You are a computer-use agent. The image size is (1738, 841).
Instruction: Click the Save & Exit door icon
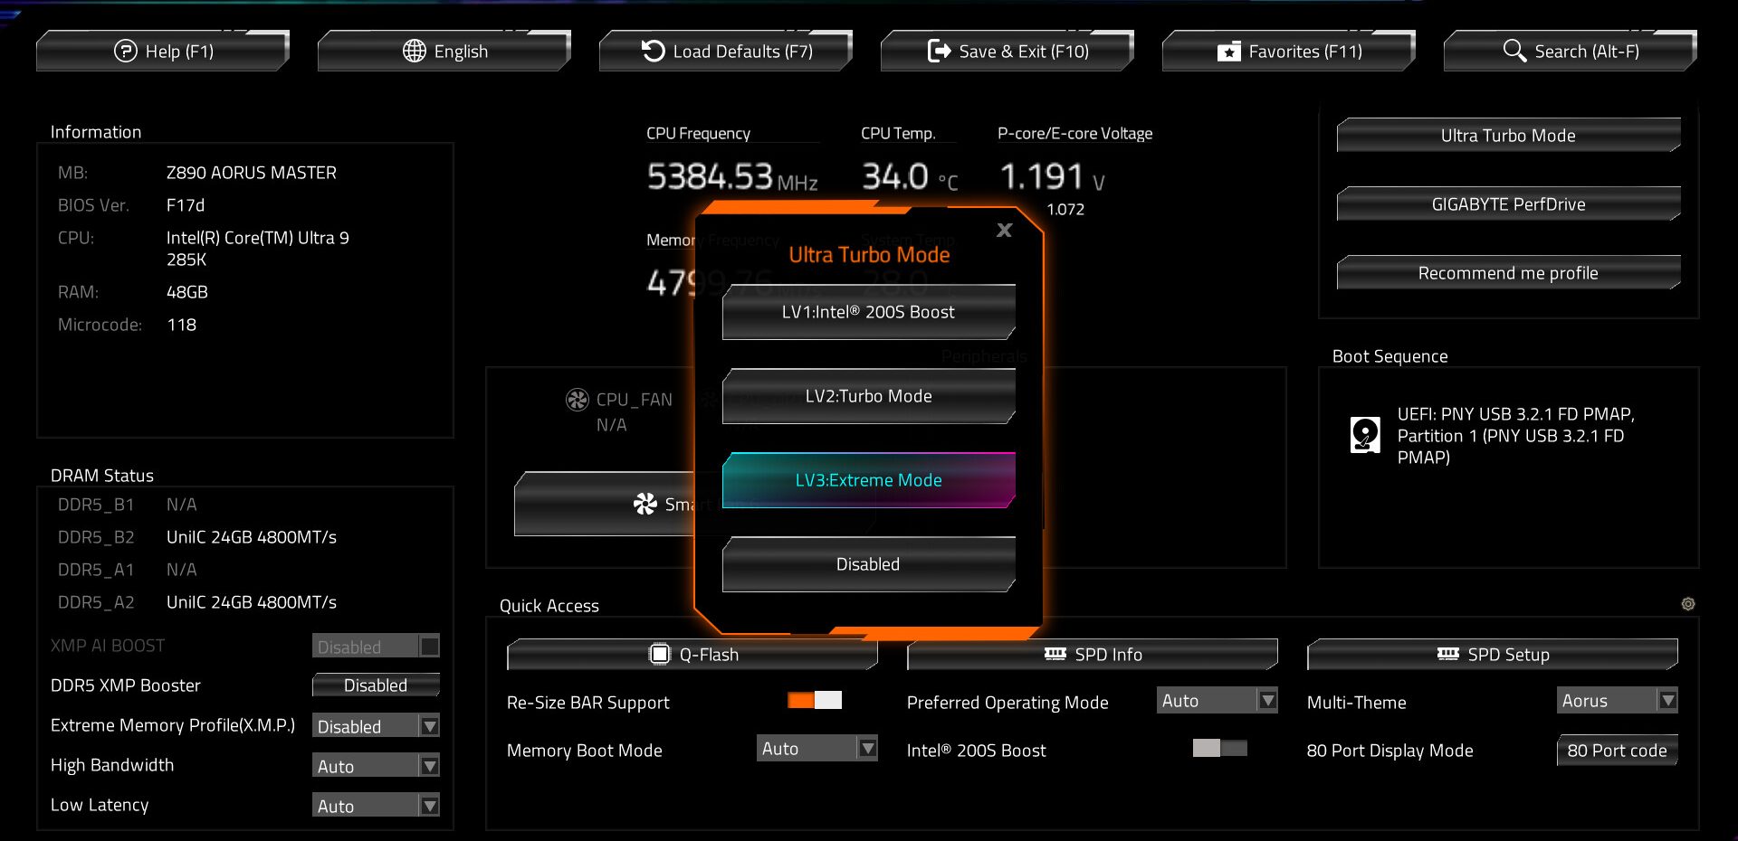click(940, 51)
